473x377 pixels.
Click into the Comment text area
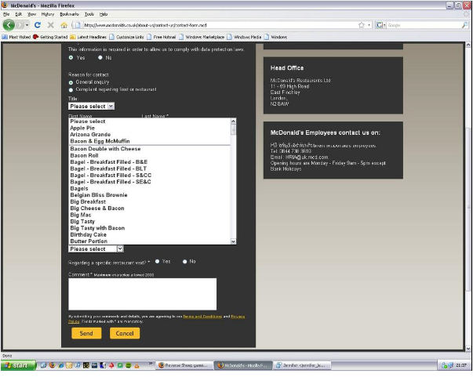point(143,295)
